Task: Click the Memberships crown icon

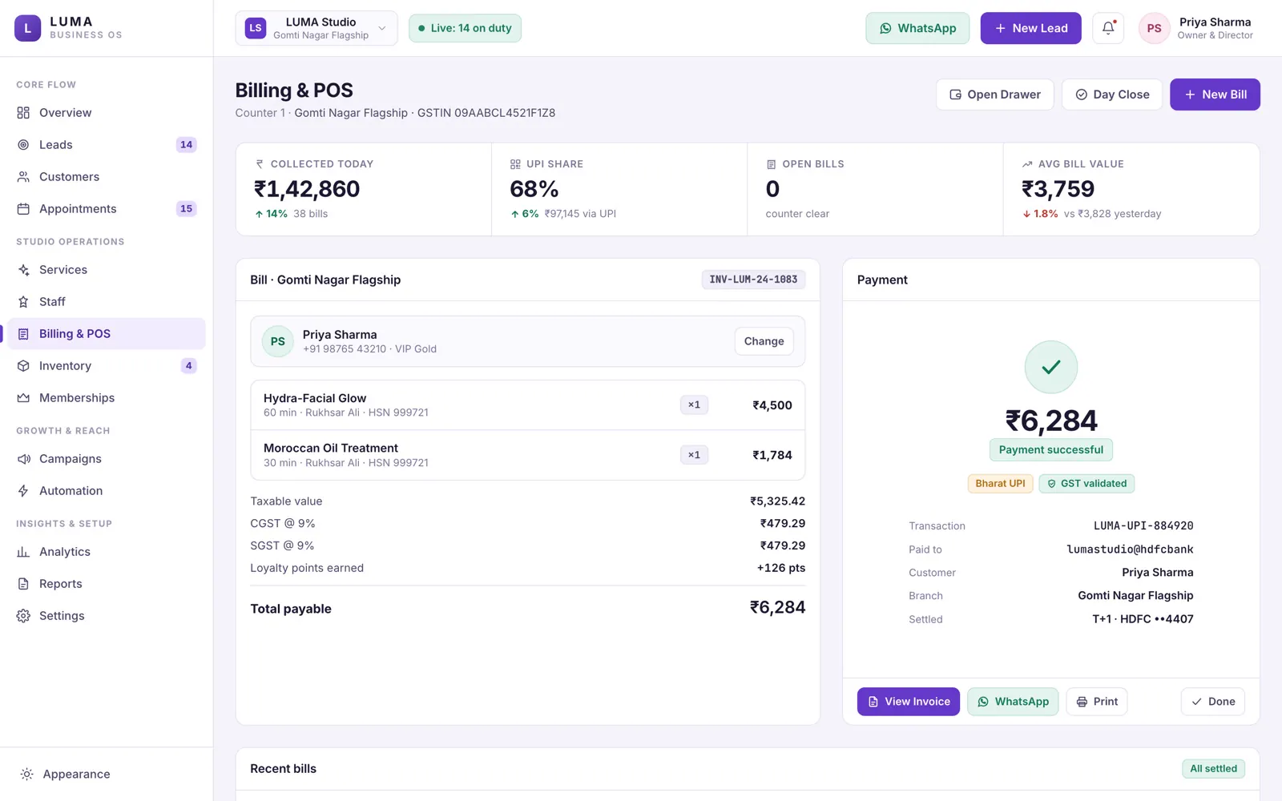Action: [23, 398]
